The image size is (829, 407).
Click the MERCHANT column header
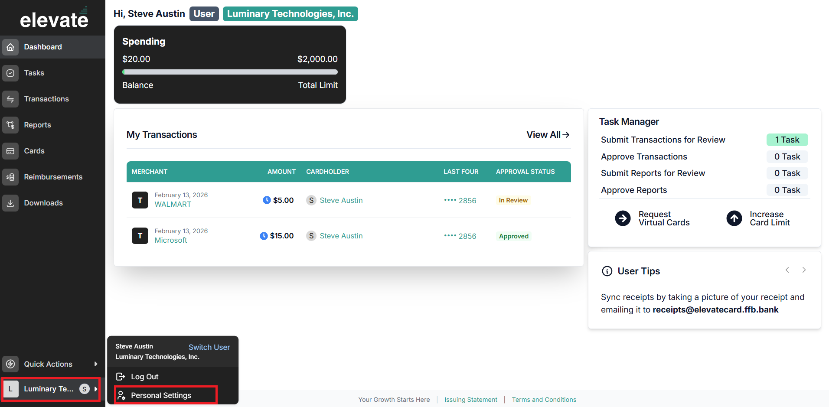click(x=150, y=172)
